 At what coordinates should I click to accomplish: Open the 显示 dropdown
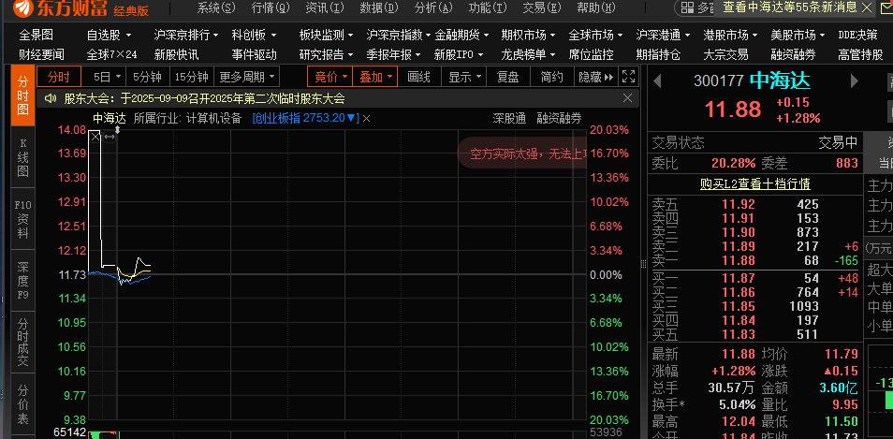(464, 77)
